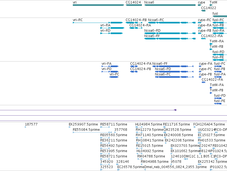Viewport: 227px width, 171px height.
Task: Click the RH01533.5prime EST label
Action: (212, 140)
